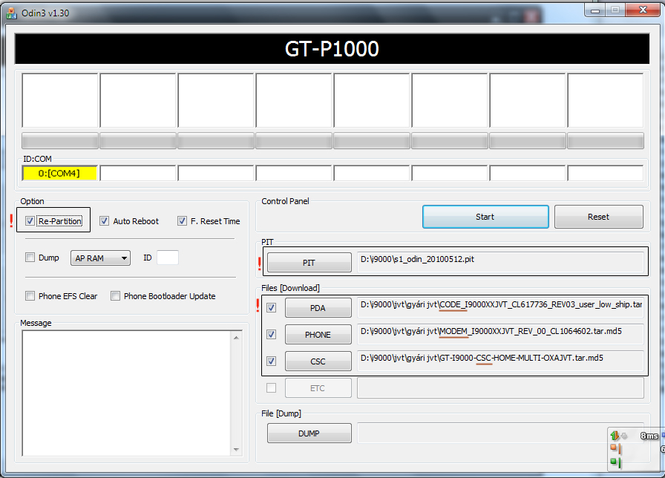Click the GT-P1000 title banner
Screen dimensions: 665x478
coord(332,49)
